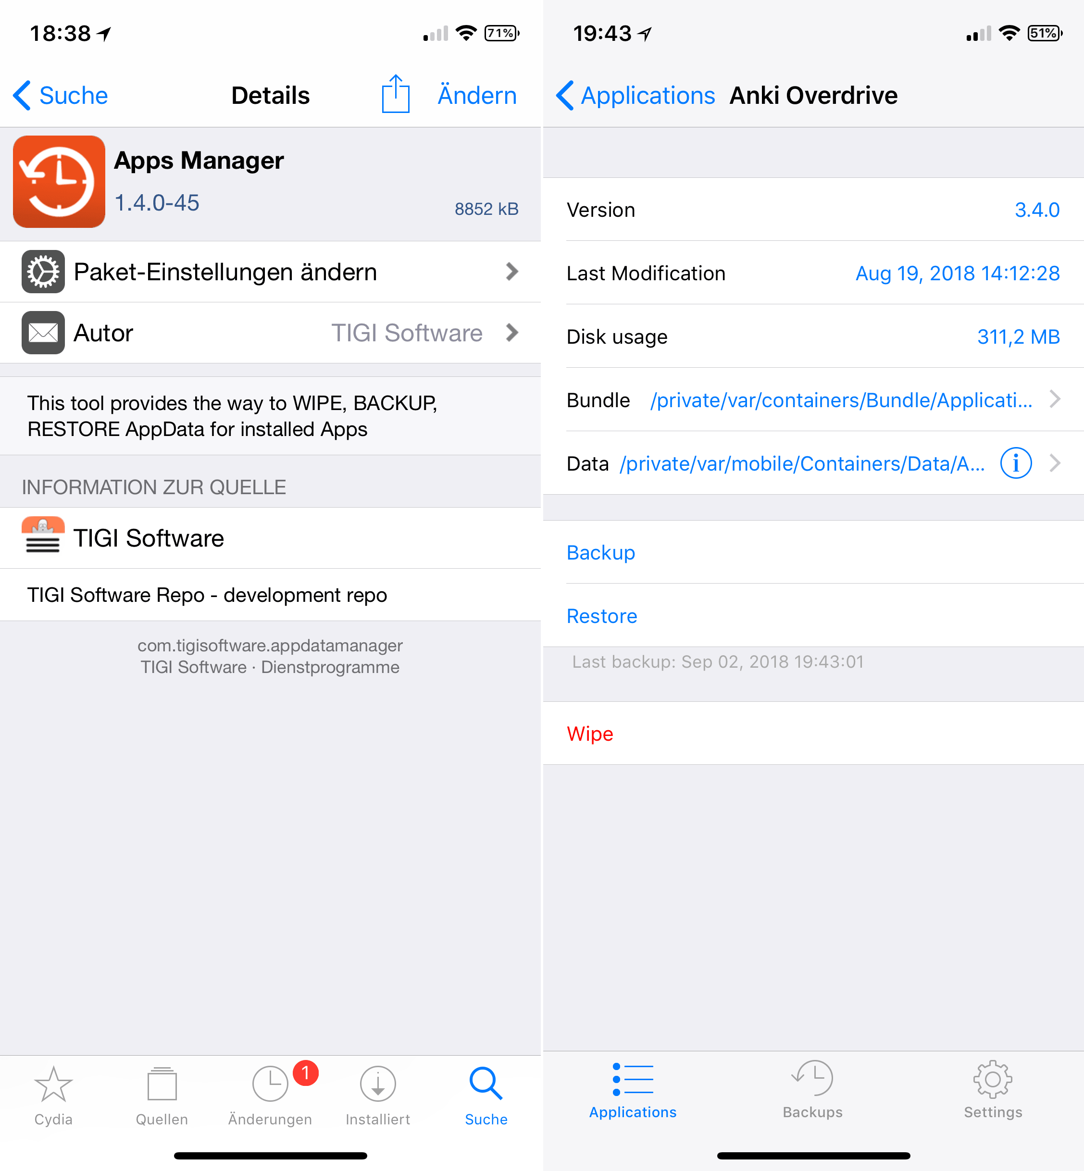Tap the Restore button for Anki Overdrive
This screenshot has height=1171, width=1084.
tap(603, 615)
